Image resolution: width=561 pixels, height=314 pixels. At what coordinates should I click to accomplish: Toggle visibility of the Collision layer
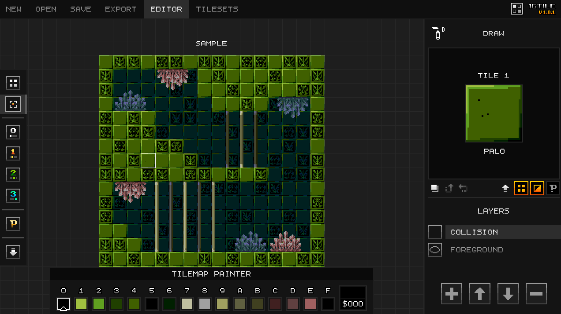(x=435, y=232)
